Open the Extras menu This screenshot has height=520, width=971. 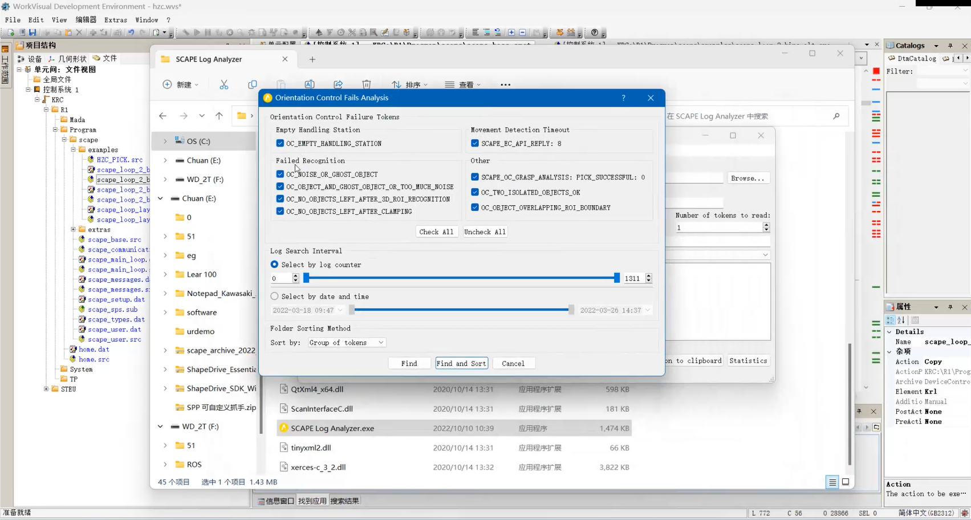click(x=116, y=20)
